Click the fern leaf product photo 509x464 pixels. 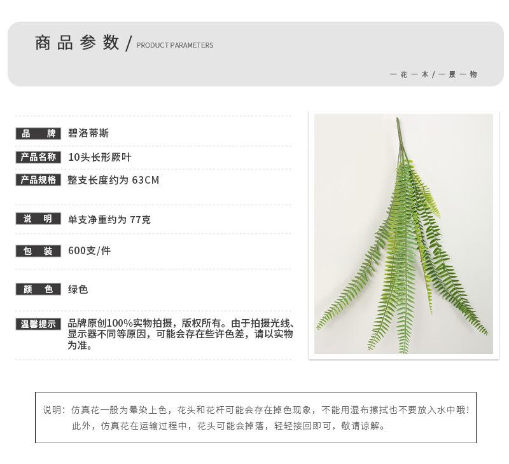(x=403, y=234)
